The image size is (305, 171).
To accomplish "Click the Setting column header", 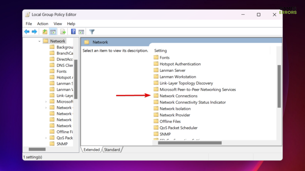I will 161,51.
